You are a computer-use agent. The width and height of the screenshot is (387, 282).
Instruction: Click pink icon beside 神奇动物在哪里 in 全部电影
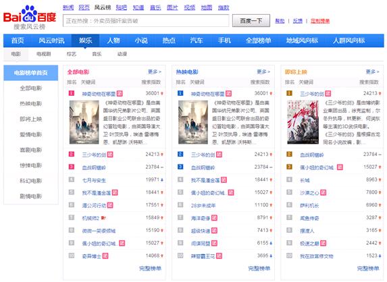coord(120,94)
